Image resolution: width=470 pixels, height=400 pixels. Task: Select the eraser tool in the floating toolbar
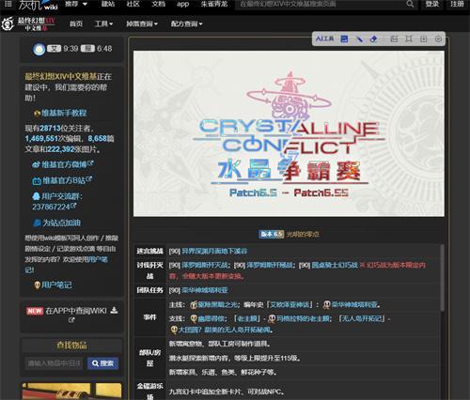click(373, 38)
